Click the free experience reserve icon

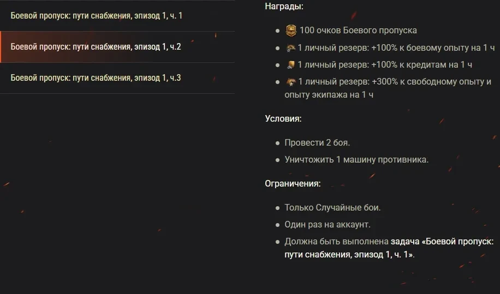click(290, 82)
